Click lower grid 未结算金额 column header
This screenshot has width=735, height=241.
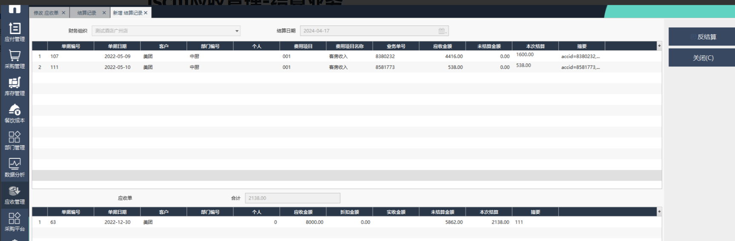(x=442, y=212)
